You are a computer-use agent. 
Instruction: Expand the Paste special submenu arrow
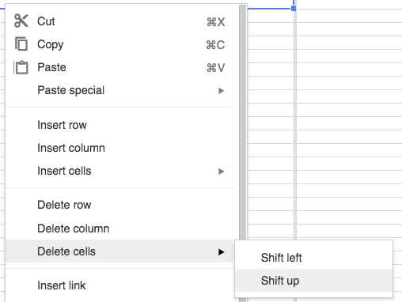[x=221, y=91]
